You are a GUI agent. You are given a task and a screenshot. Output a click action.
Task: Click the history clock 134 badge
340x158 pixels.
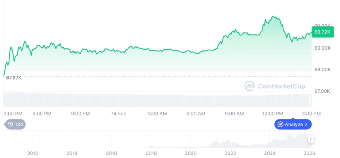pos(16,124)
